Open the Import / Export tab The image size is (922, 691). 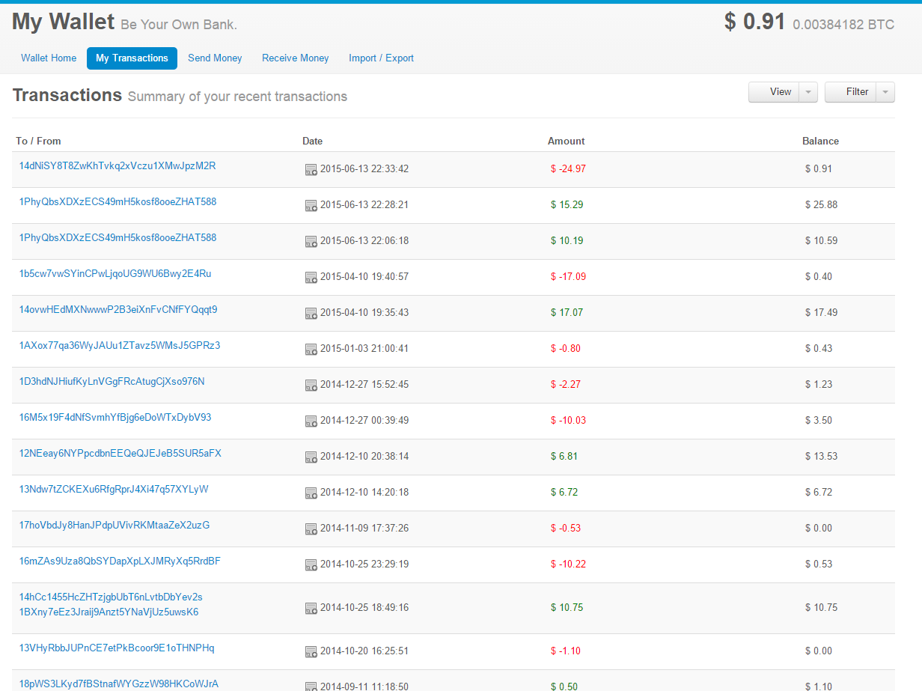pos(381,58)
